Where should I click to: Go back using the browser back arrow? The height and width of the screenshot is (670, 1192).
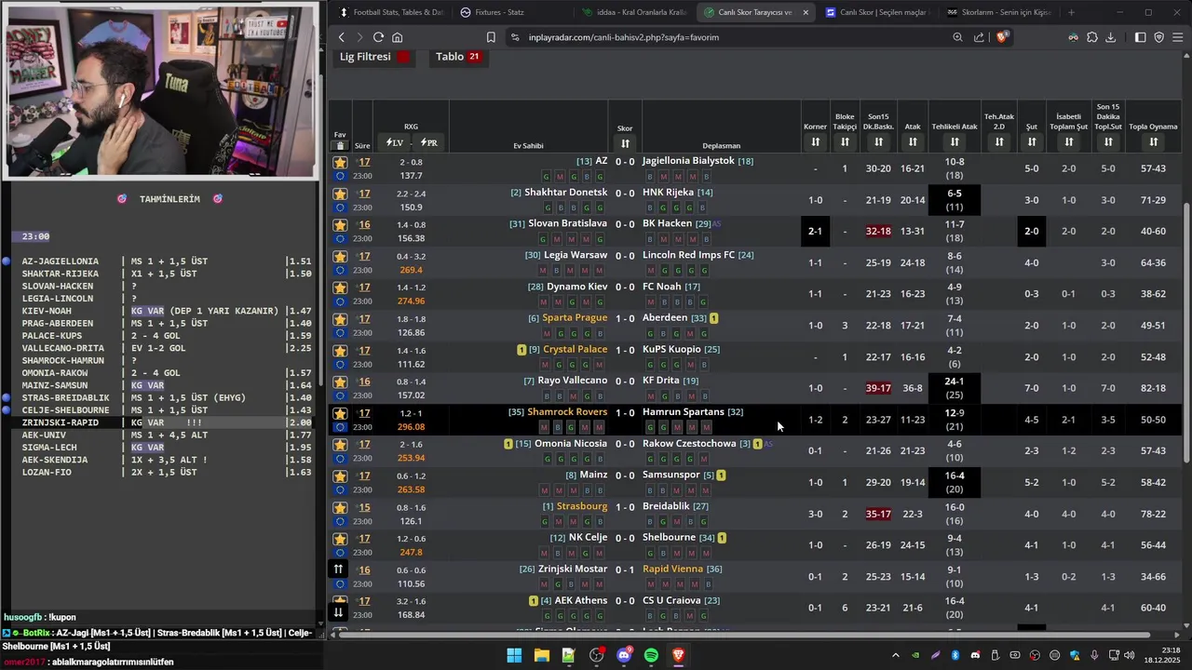point(342,37)
